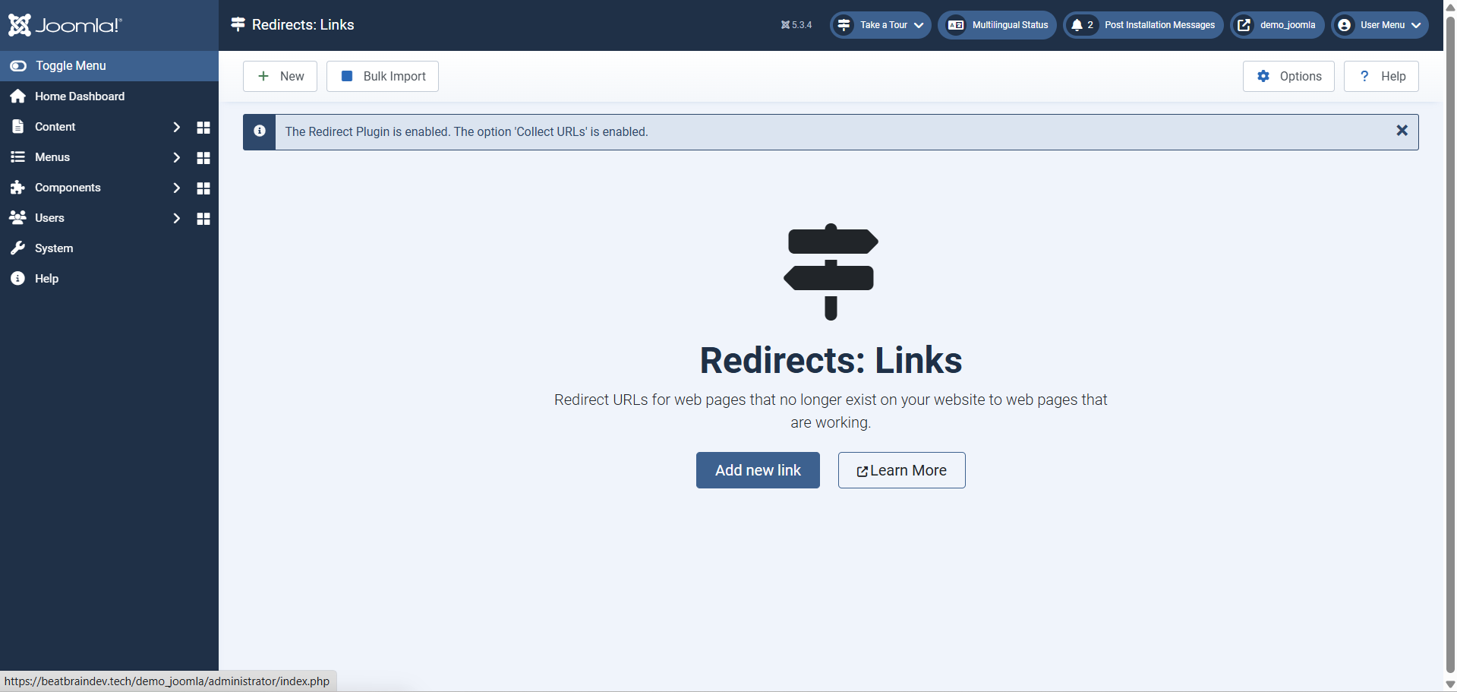Click the large signpost Redirects icon
The width and height of the screenshot is (1457, 692).
831,272
